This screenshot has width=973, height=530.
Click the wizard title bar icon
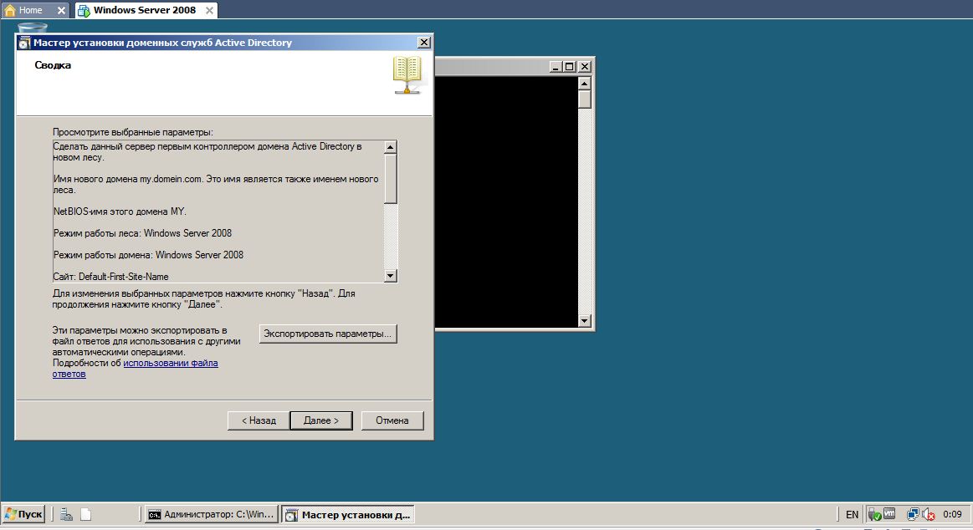[x=23, y=43]
